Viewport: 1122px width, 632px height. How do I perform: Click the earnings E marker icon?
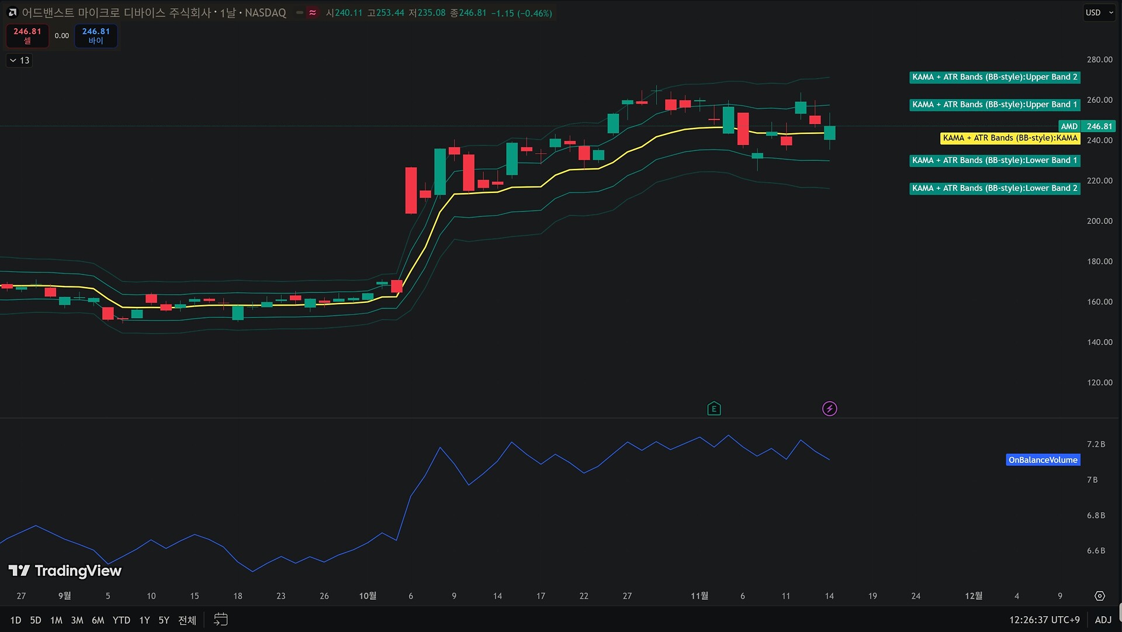coord(714,409)
